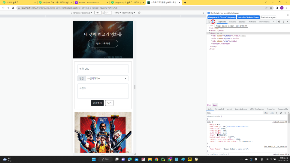Expand div class mytitle node
290x163 pixels.
211,36
